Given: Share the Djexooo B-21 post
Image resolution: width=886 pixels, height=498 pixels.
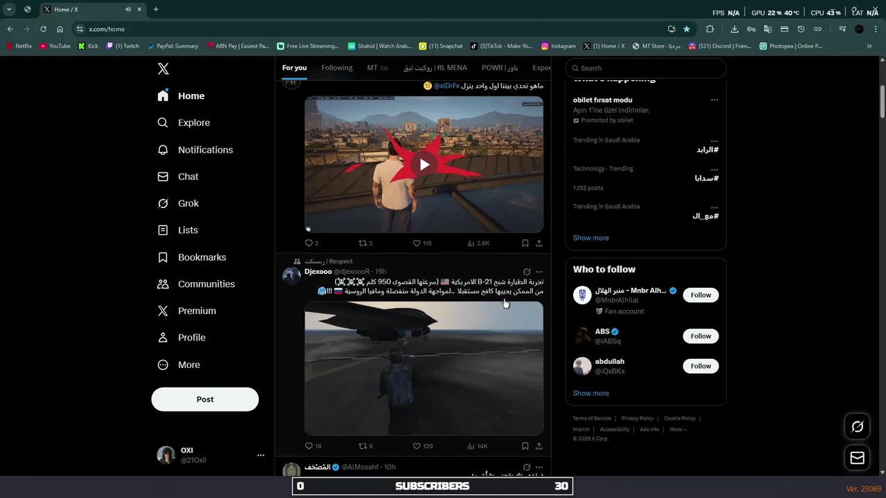Looking at the screenshot, I should [x=539, y=446].
